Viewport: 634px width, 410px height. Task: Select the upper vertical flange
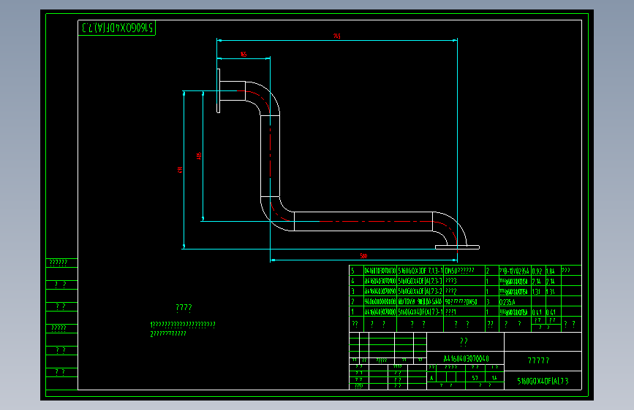219,90
